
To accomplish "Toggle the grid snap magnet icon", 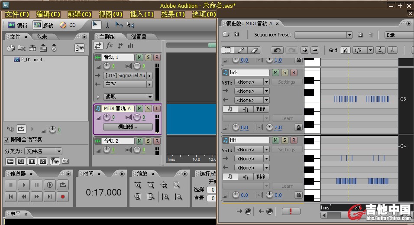I will (x=345, y=50).
